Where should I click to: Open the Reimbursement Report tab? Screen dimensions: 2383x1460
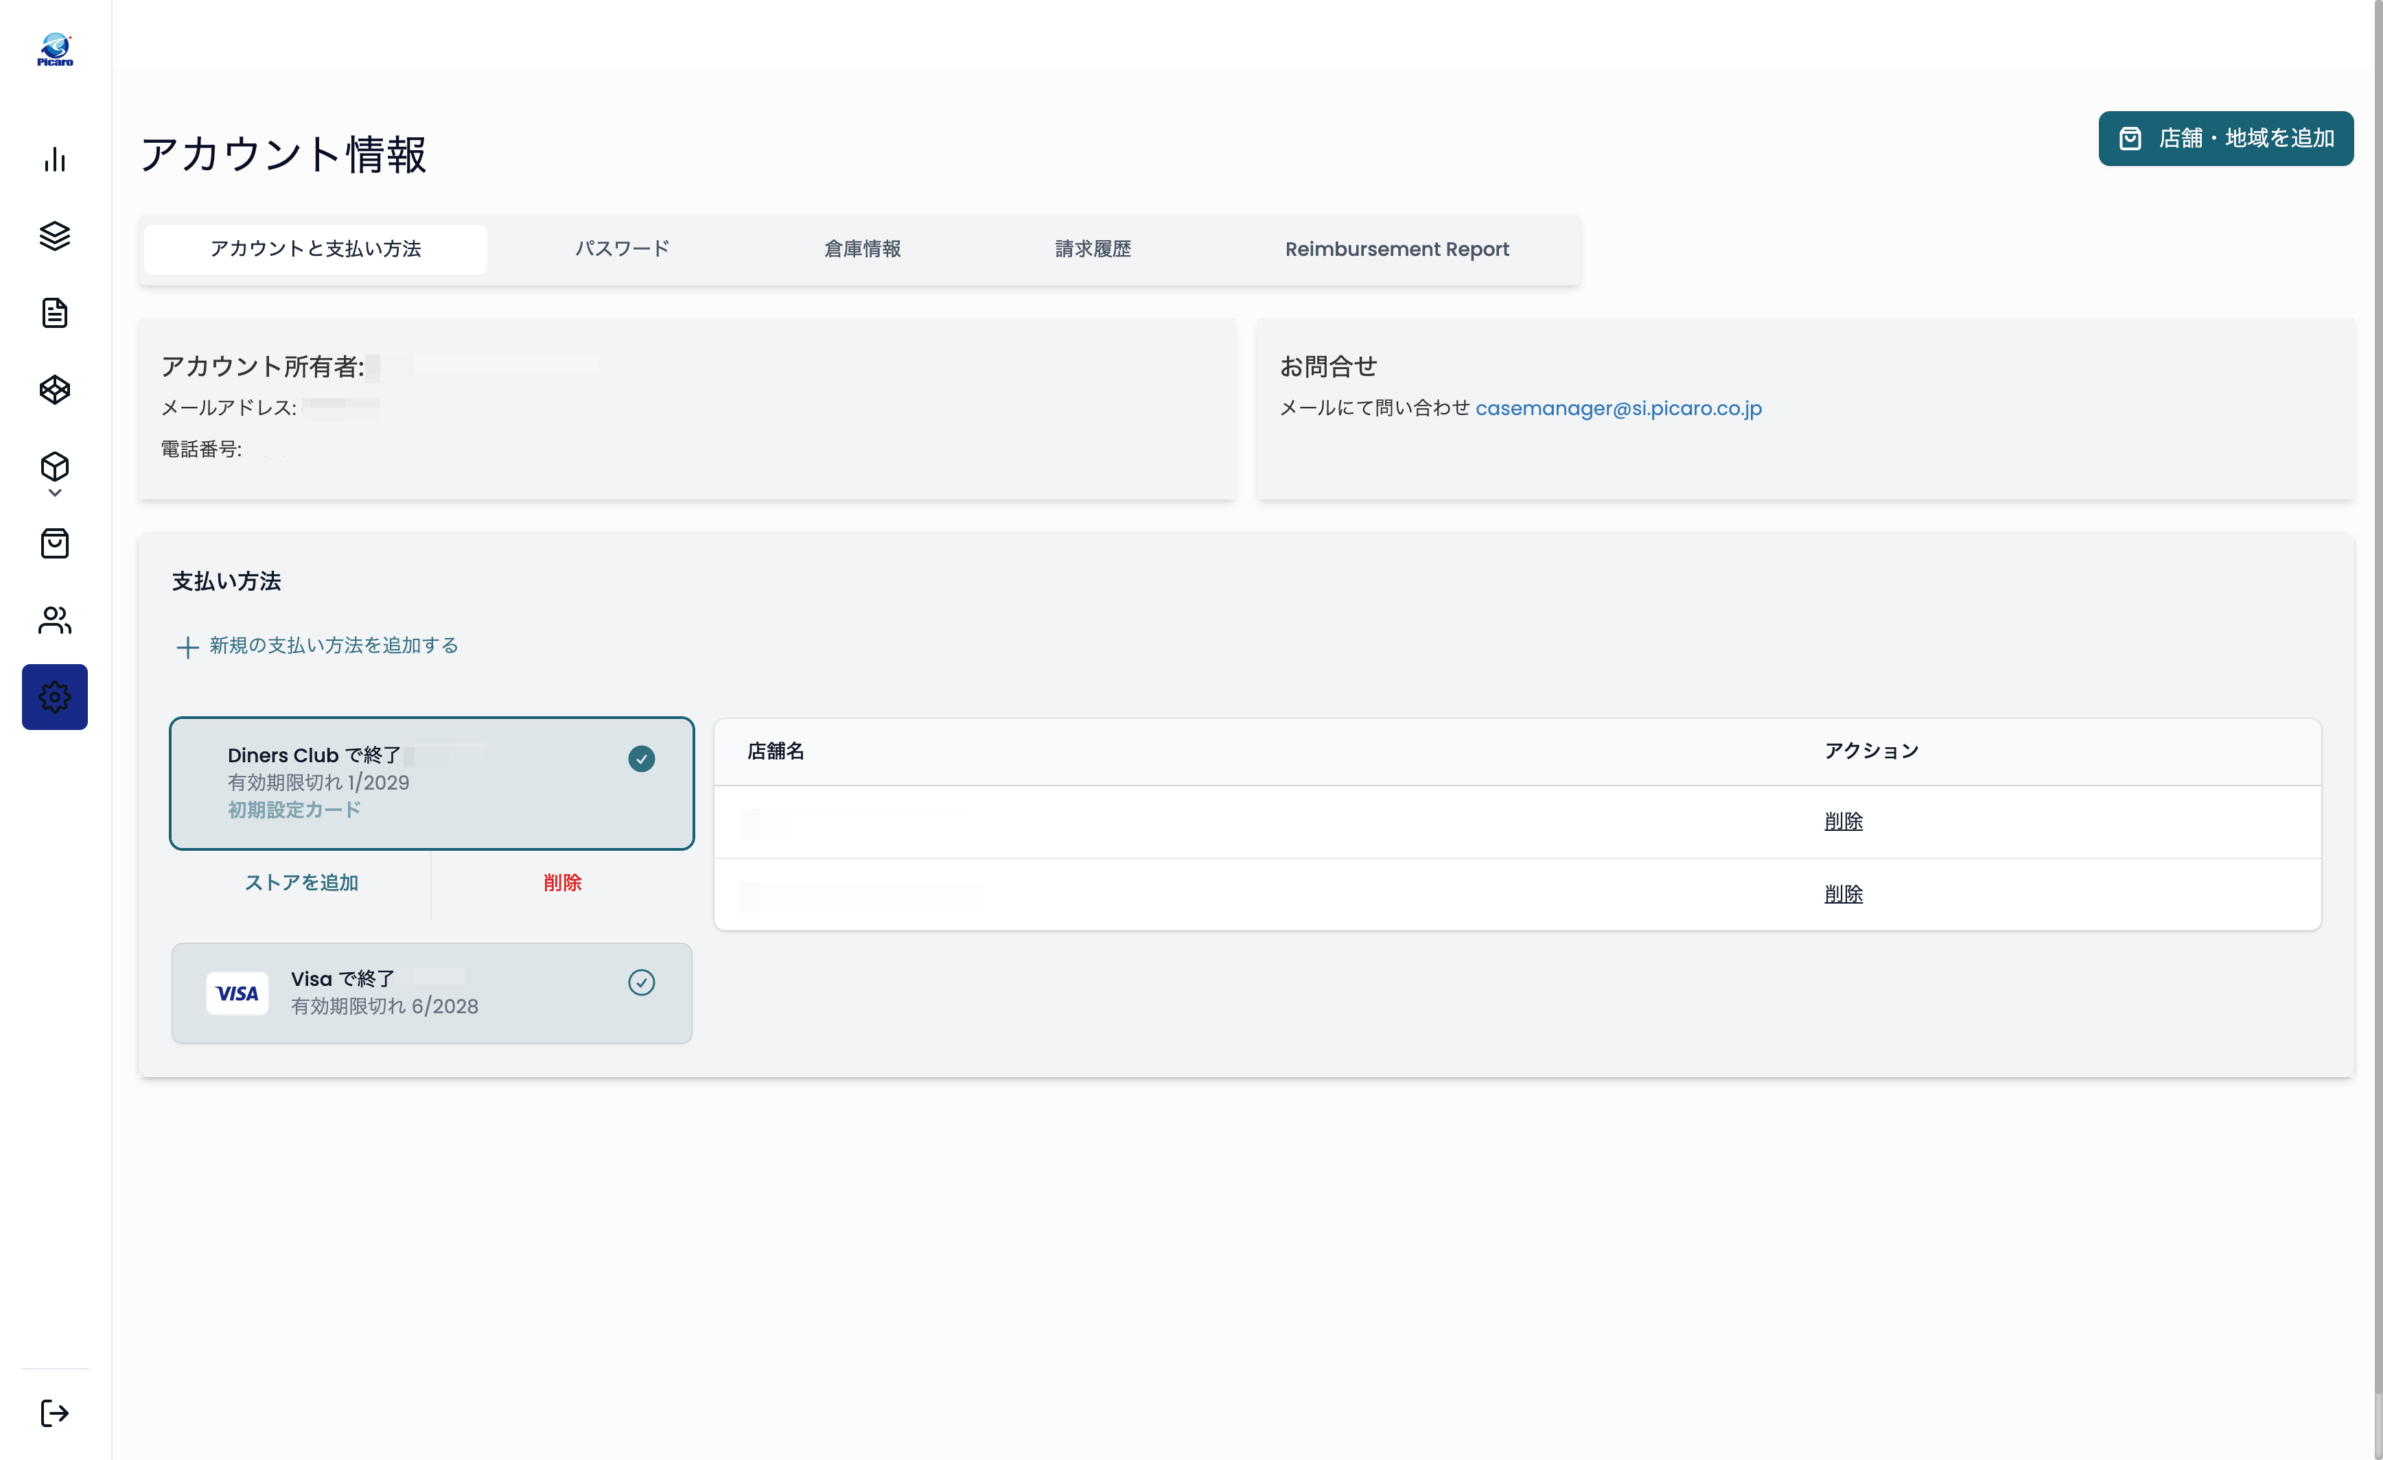[1397, 250]
